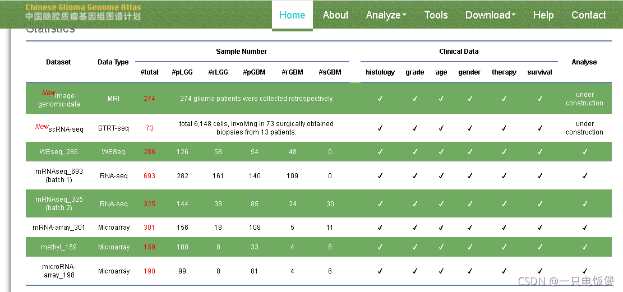
Task: Open the Help page
Action: pos(543,15)
